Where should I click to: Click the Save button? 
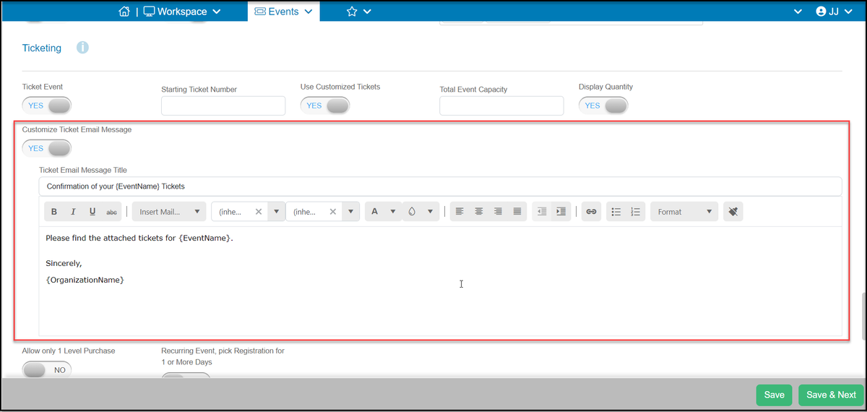click(x=774, y=395)
